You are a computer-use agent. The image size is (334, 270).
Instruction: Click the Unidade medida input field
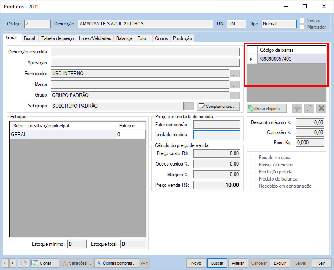(x=216, y=135)
